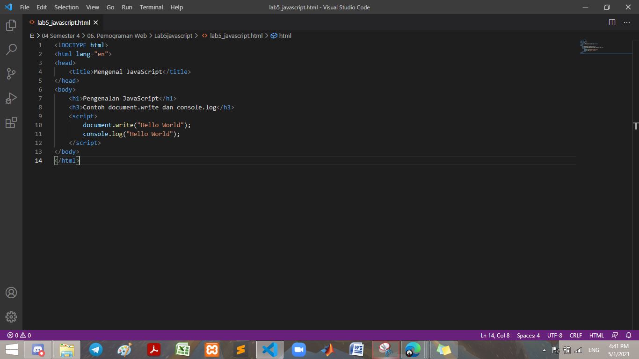Open the Extensions icon
The height and width of the screenshot is (359, 639).
(11, 122)
